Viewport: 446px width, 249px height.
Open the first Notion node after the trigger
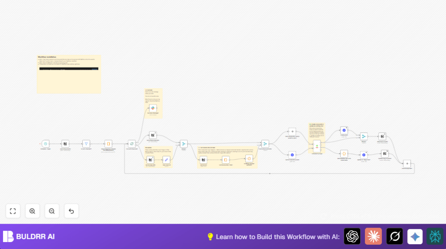(65, 144)
